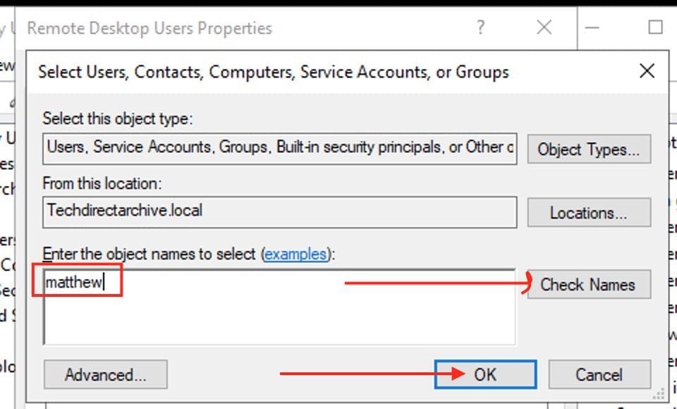Open the Advanced search options
Viewport: 677px width, 409px height.
106,374
